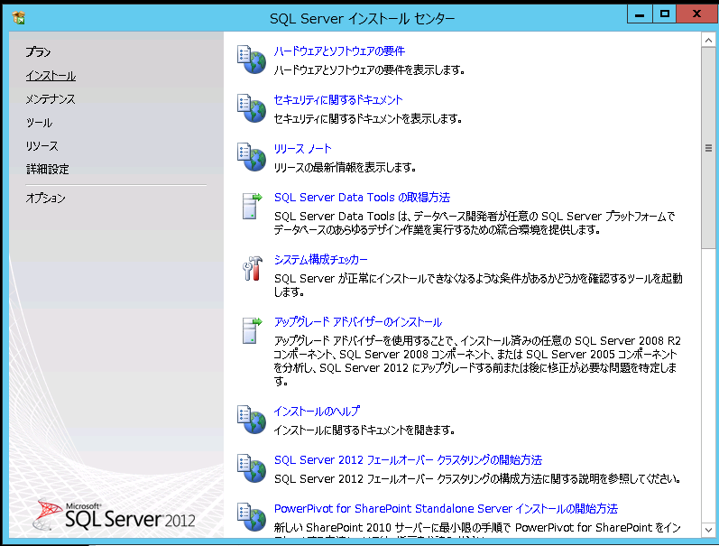The width and height of the screenshot is (719, 546).
Task: Close the SQL Server インストール センター window
Action: coord(697,14)
